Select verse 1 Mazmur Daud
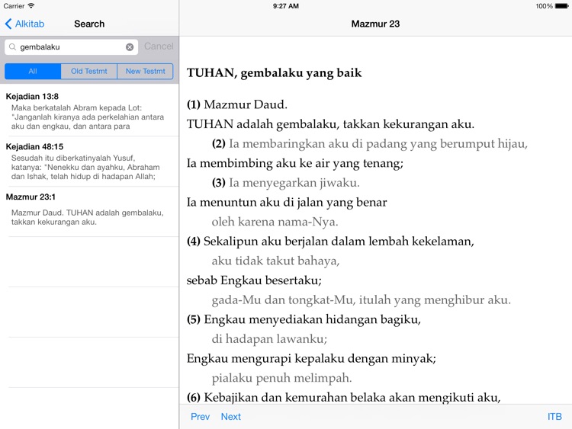Image resolution: width=572 pixels, height=429 pixels. click(x=237, y=104)
